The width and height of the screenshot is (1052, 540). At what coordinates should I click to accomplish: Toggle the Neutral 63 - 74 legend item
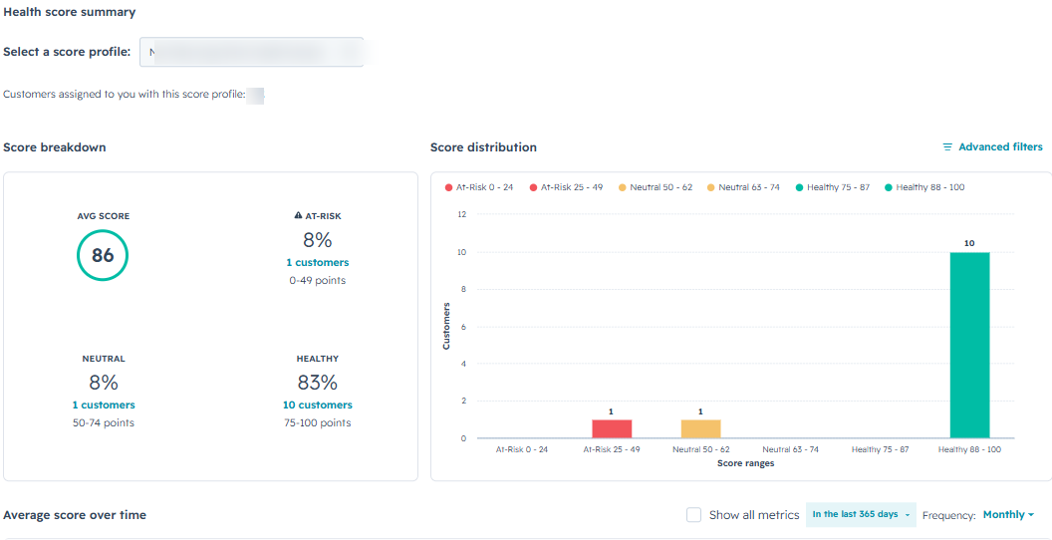click(x=743, y=187)
